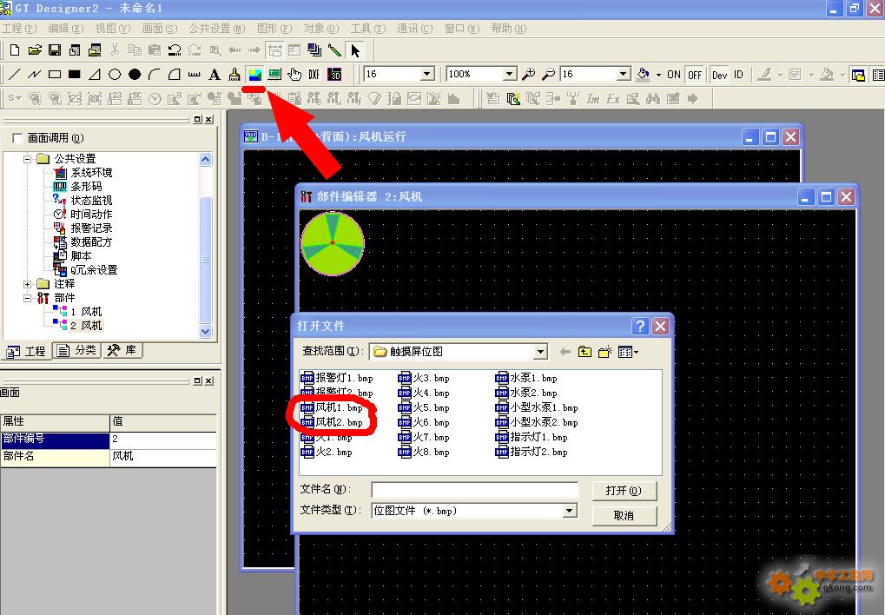Collapse the 部件 tree node
Screen dimensions: 885x615
click(27, 298)
